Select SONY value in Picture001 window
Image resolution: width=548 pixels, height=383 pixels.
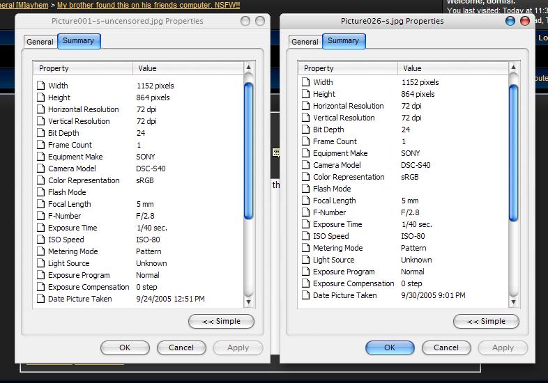(146, 157)
